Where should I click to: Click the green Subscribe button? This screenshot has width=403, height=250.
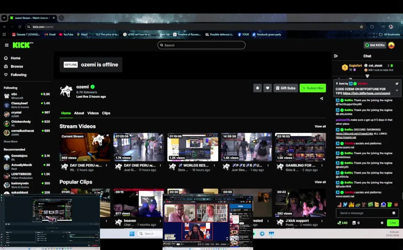coord(312,88)
